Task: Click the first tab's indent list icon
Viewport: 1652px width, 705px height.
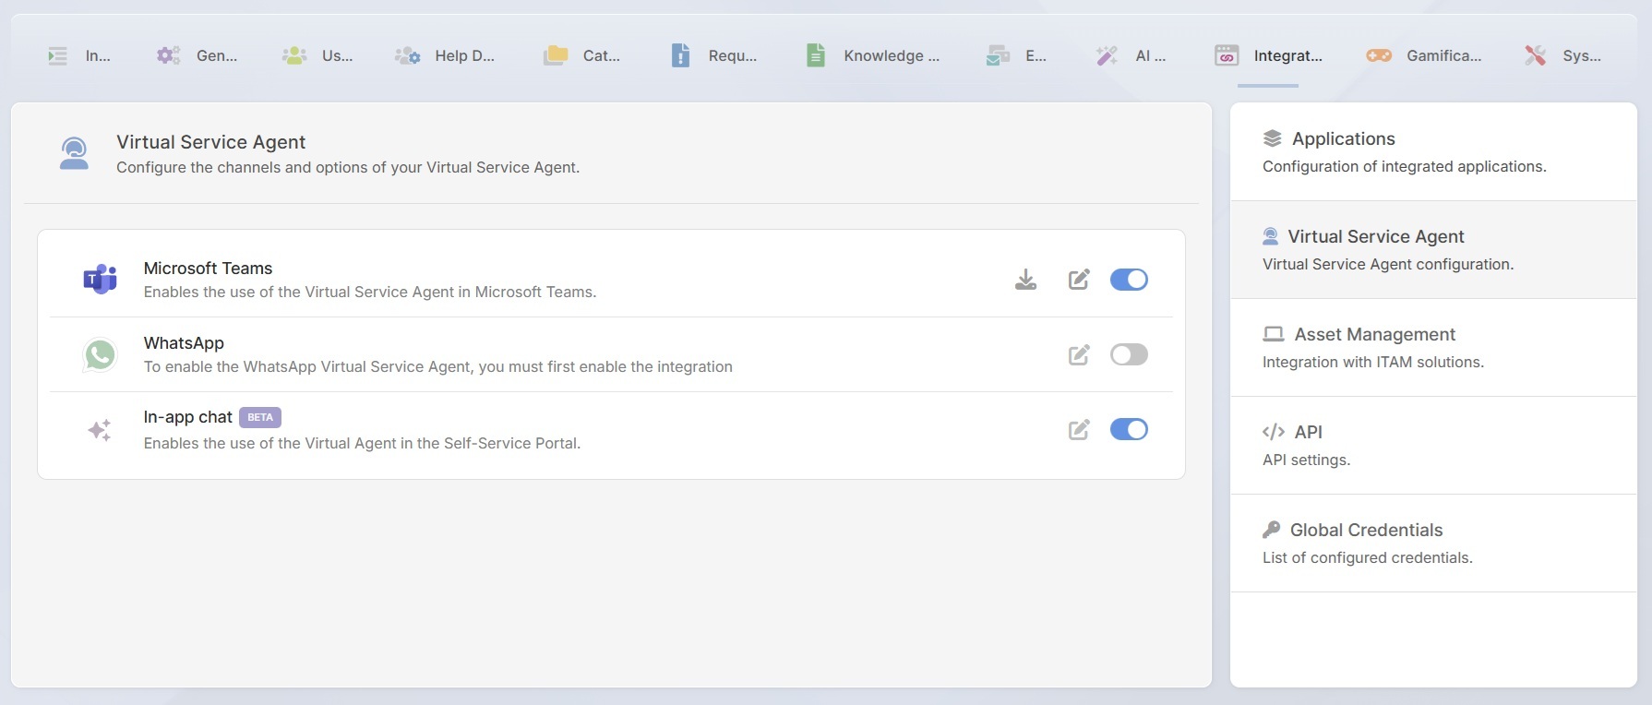Action: pos(57,55)
